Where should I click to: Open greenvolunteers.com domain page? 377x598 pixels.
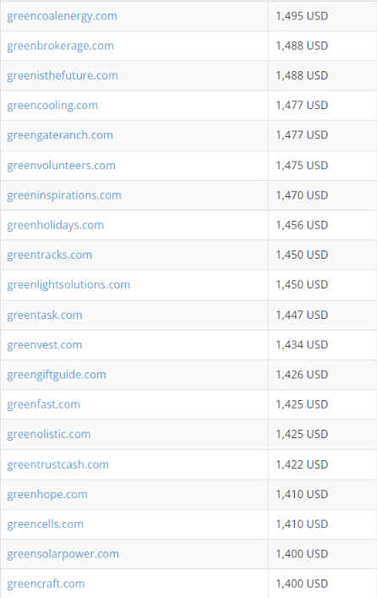click(62, 166)
